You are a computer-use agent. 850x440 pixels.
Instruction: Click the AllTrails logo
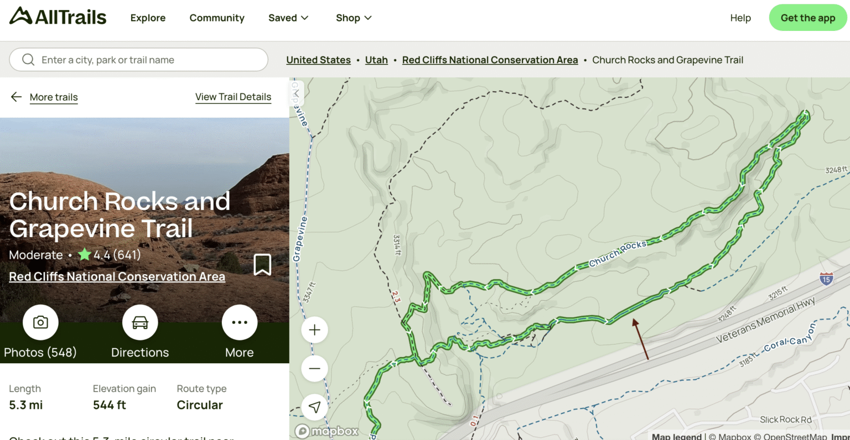click(x=57, y=17)
